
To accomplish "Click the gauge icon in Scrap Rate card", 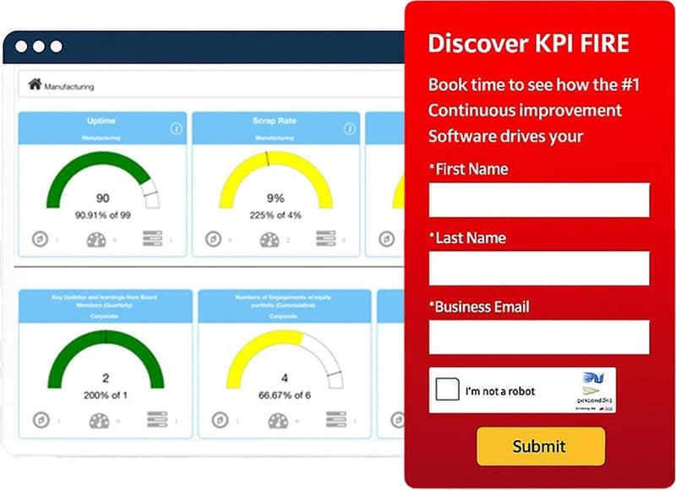I will point(270,240).
